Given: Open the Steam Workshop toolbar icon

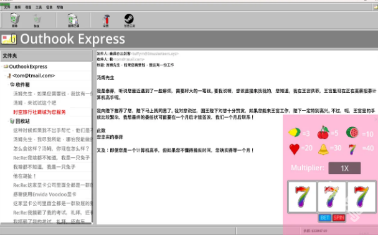Looking at the screenshot, I should pyautogui.click(x=129, y=19).
